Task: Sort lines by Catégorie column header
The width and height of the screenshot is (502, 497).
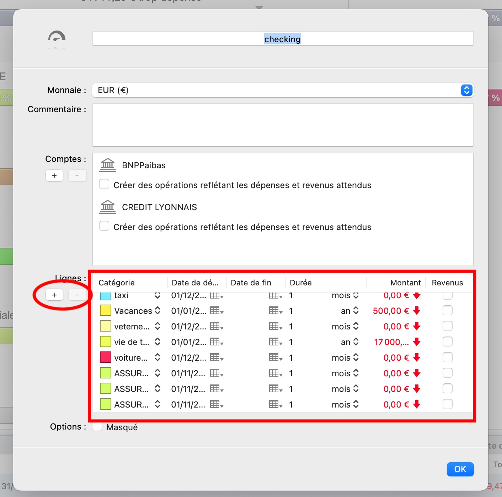Action: point(117,283)
